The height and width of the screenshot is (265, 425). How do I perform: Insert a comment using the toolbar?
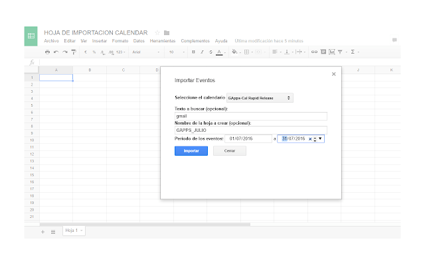click(x=323, y=52)
